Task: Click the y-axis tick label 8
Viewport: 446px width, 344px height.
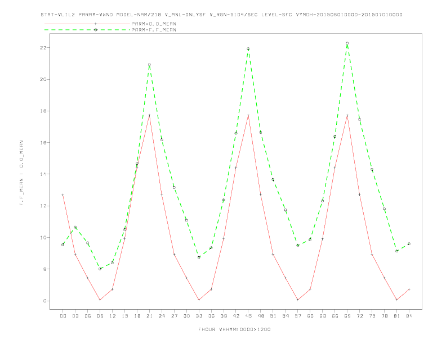Action: pos(44,269)
